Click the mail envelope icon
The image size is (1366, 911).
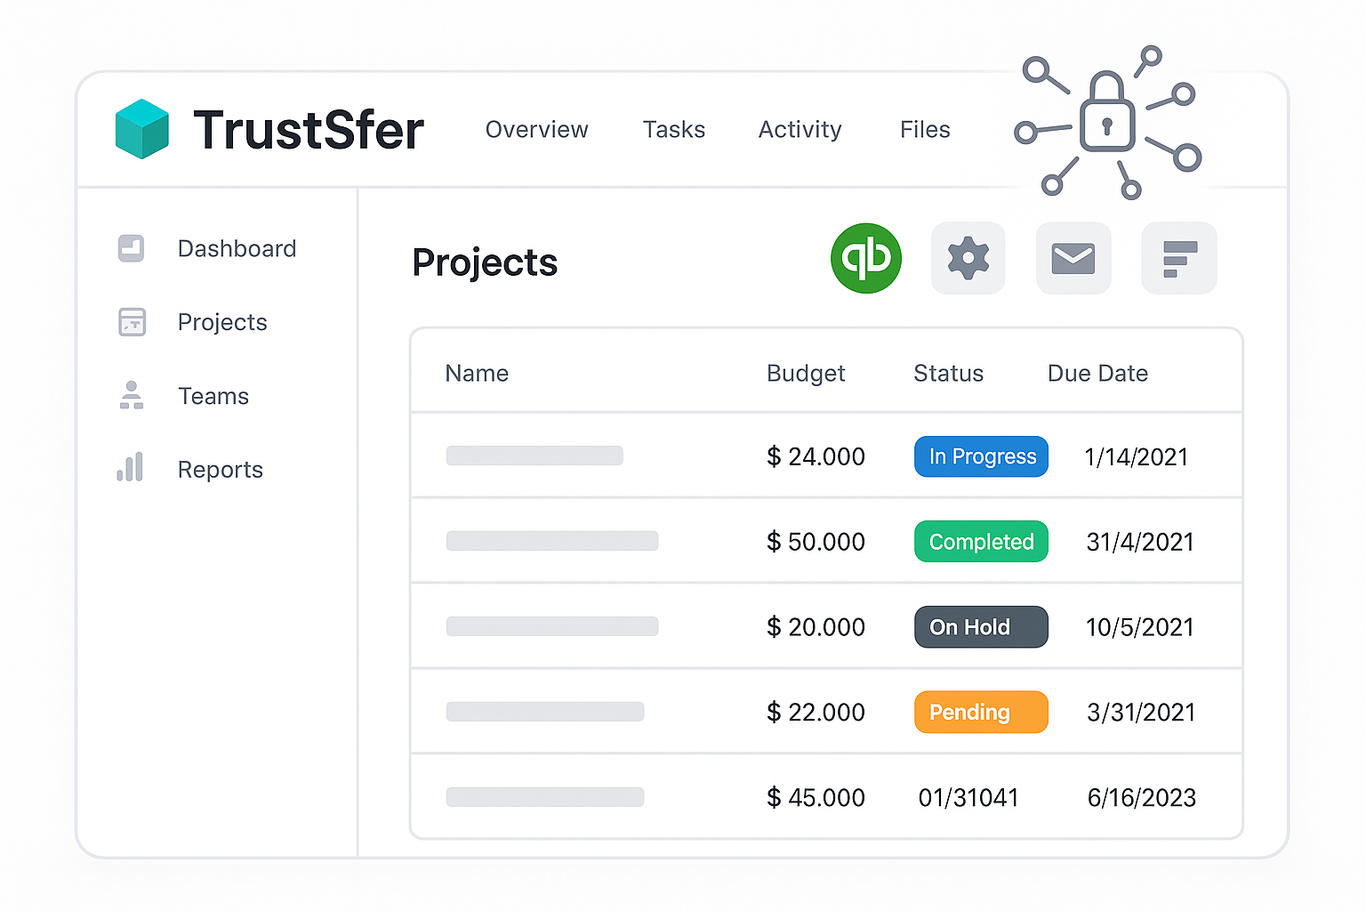click(x=1073, y=258)
